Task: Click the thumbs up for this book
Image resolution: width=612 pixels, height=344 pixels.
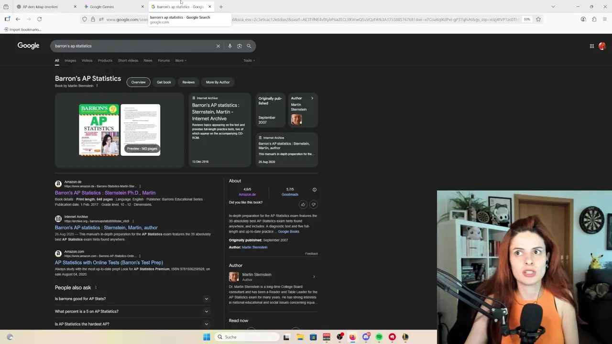Action: pyautogui.click(x=303, y=204)
